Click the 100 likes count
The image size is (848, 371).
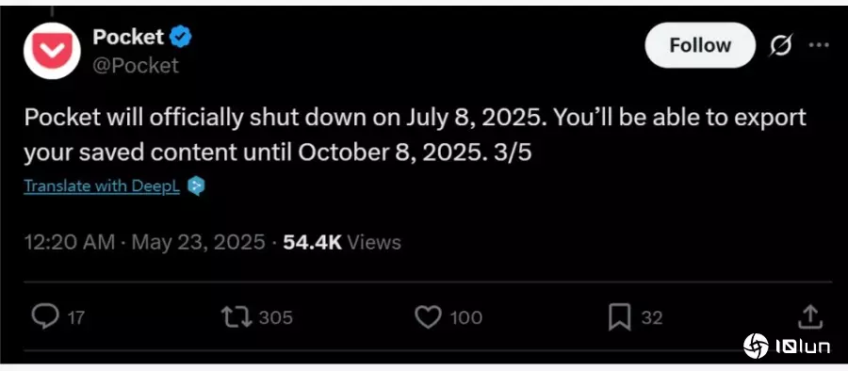pos(465,317)
